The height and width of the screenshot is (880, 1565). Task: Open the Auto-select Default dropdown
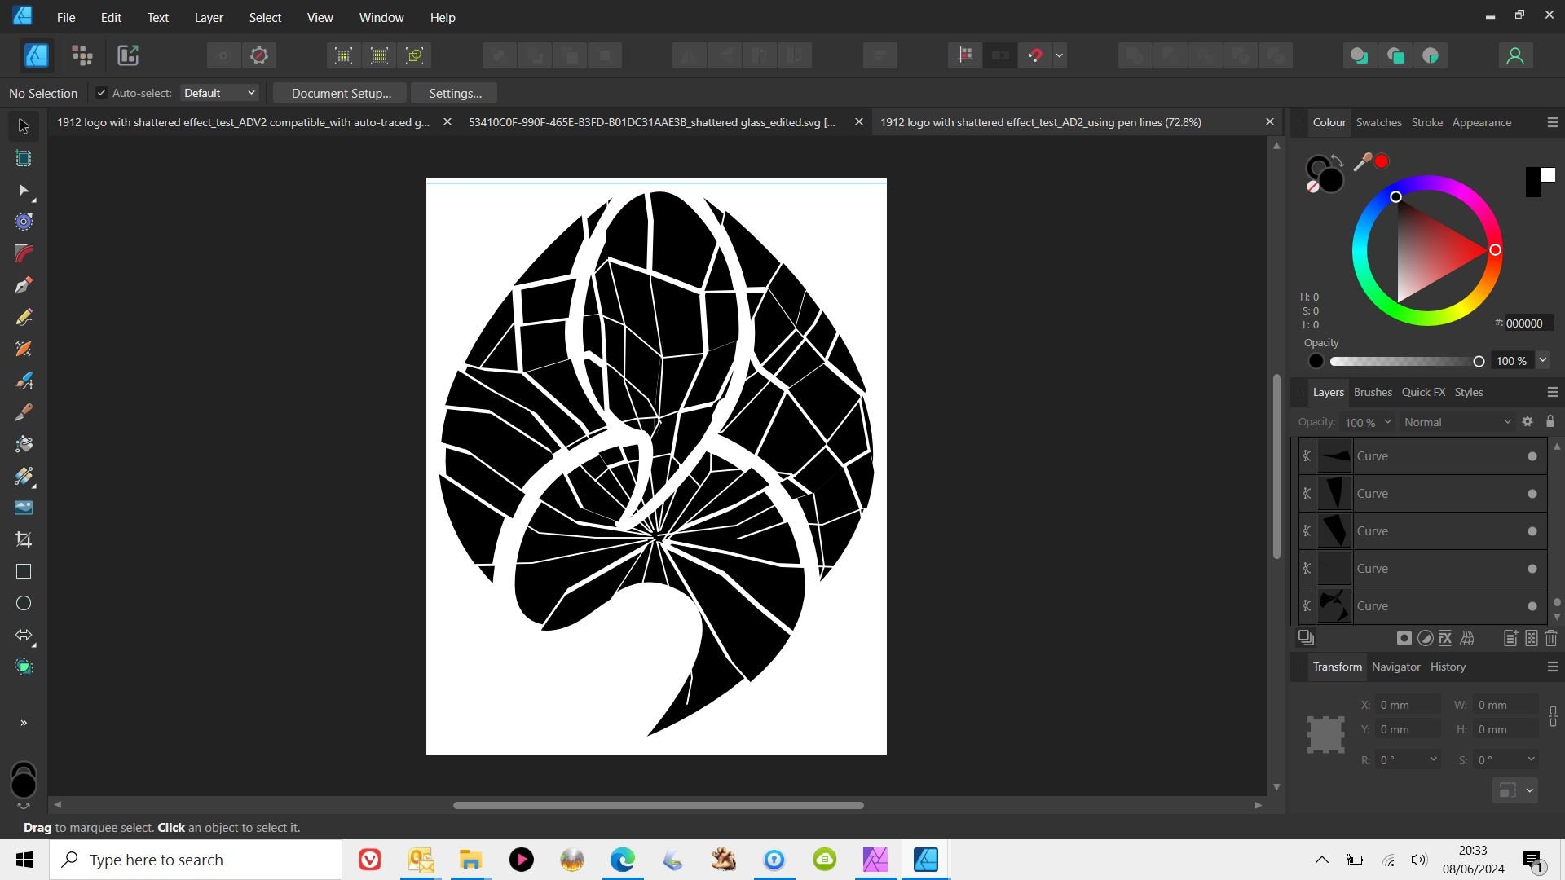219,93
